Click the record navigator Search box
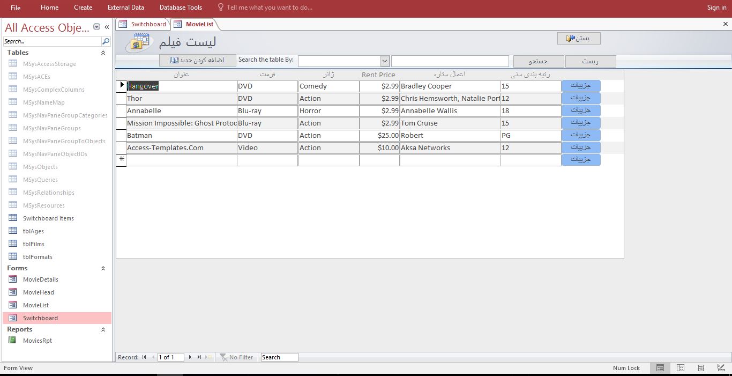This screenshot has width=732, height=376. (279, 357)
